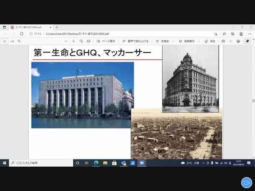Click the 第一生命とGHQ、マッカーサー slide title
The height and width of the screenshot is (191, 255).
[92, 53]
